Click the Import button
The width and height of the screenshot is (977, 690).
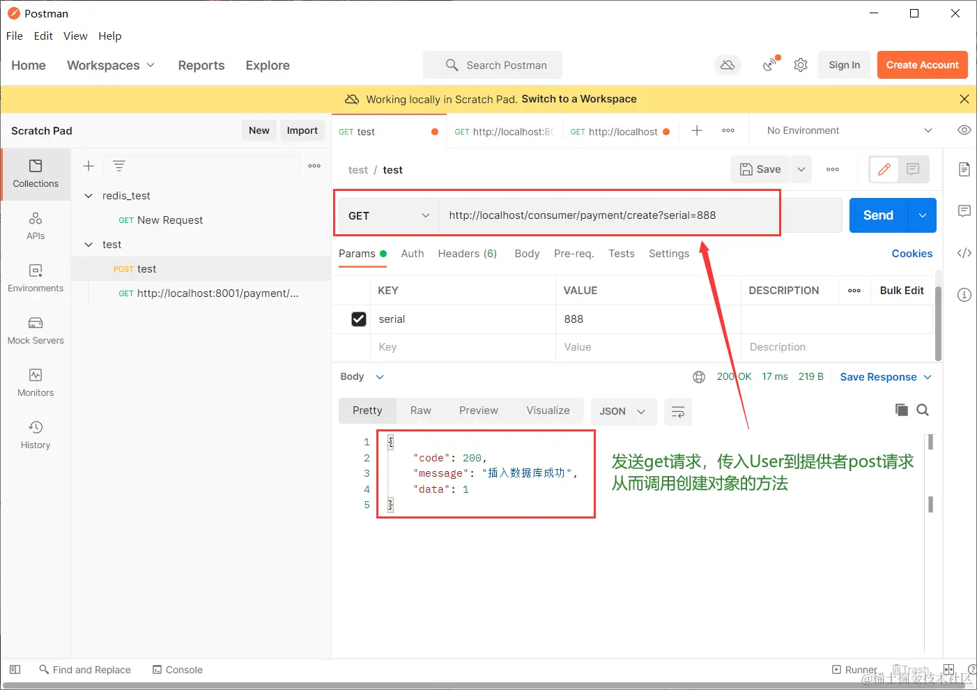[x=302, y=130]
